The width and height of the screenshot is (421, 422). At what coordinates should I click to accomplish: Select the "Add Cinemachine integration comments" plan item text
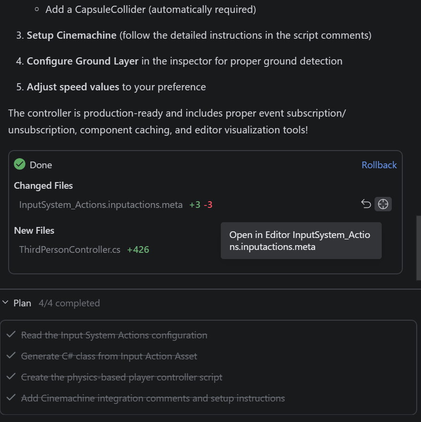coord(153,398)
